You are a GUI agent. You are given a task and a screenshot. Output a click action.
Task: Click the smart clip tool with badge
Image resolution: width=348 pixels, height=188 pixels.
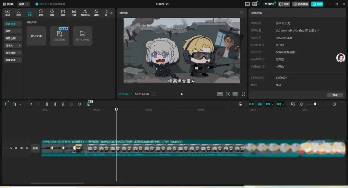(x=88, y=104)
